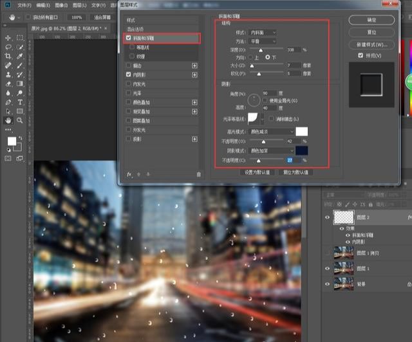Select the Brush tool
412x342 pixels.
[20, 66]
